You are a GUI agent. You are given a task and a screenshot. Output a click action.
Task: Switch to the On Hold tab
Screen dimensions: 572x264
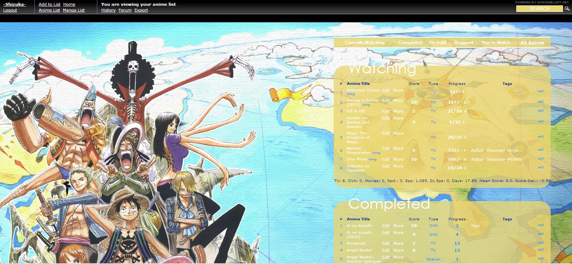pyautogui.click(x=437, y=43)
